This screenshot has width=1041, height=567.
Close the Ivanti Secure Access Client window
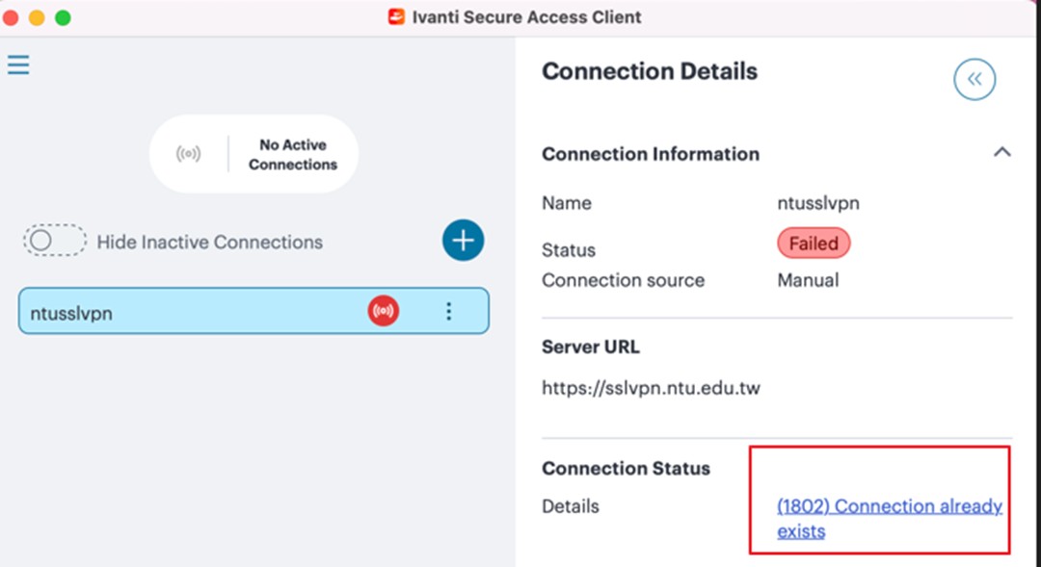click(x=12, y=17)
